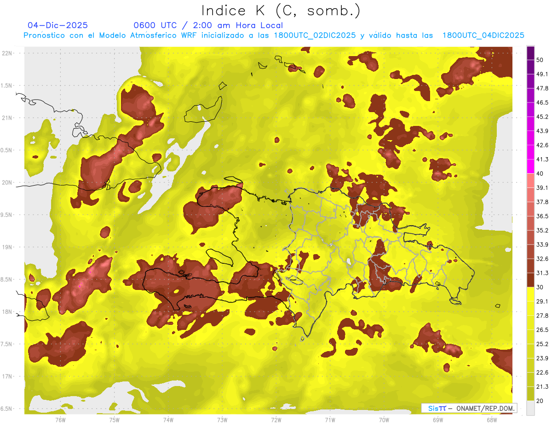The image size is (552, 426).
Task: Click colorbar value "25.2"
Action: pos(542,344)
